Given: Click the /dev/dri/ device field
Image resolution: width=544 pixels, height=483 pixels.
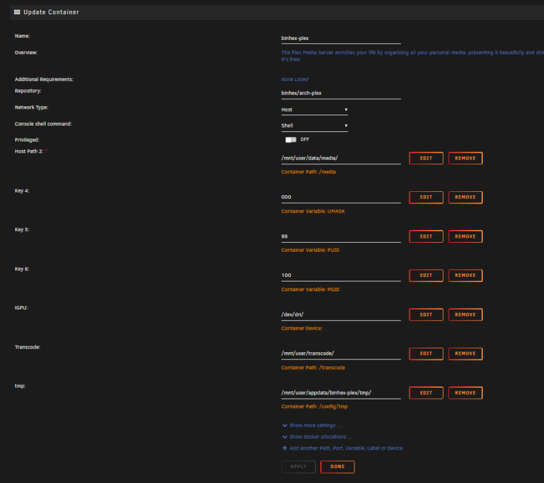Looking at the screenshot, I should pyautogui.click(x=341, y=314).
